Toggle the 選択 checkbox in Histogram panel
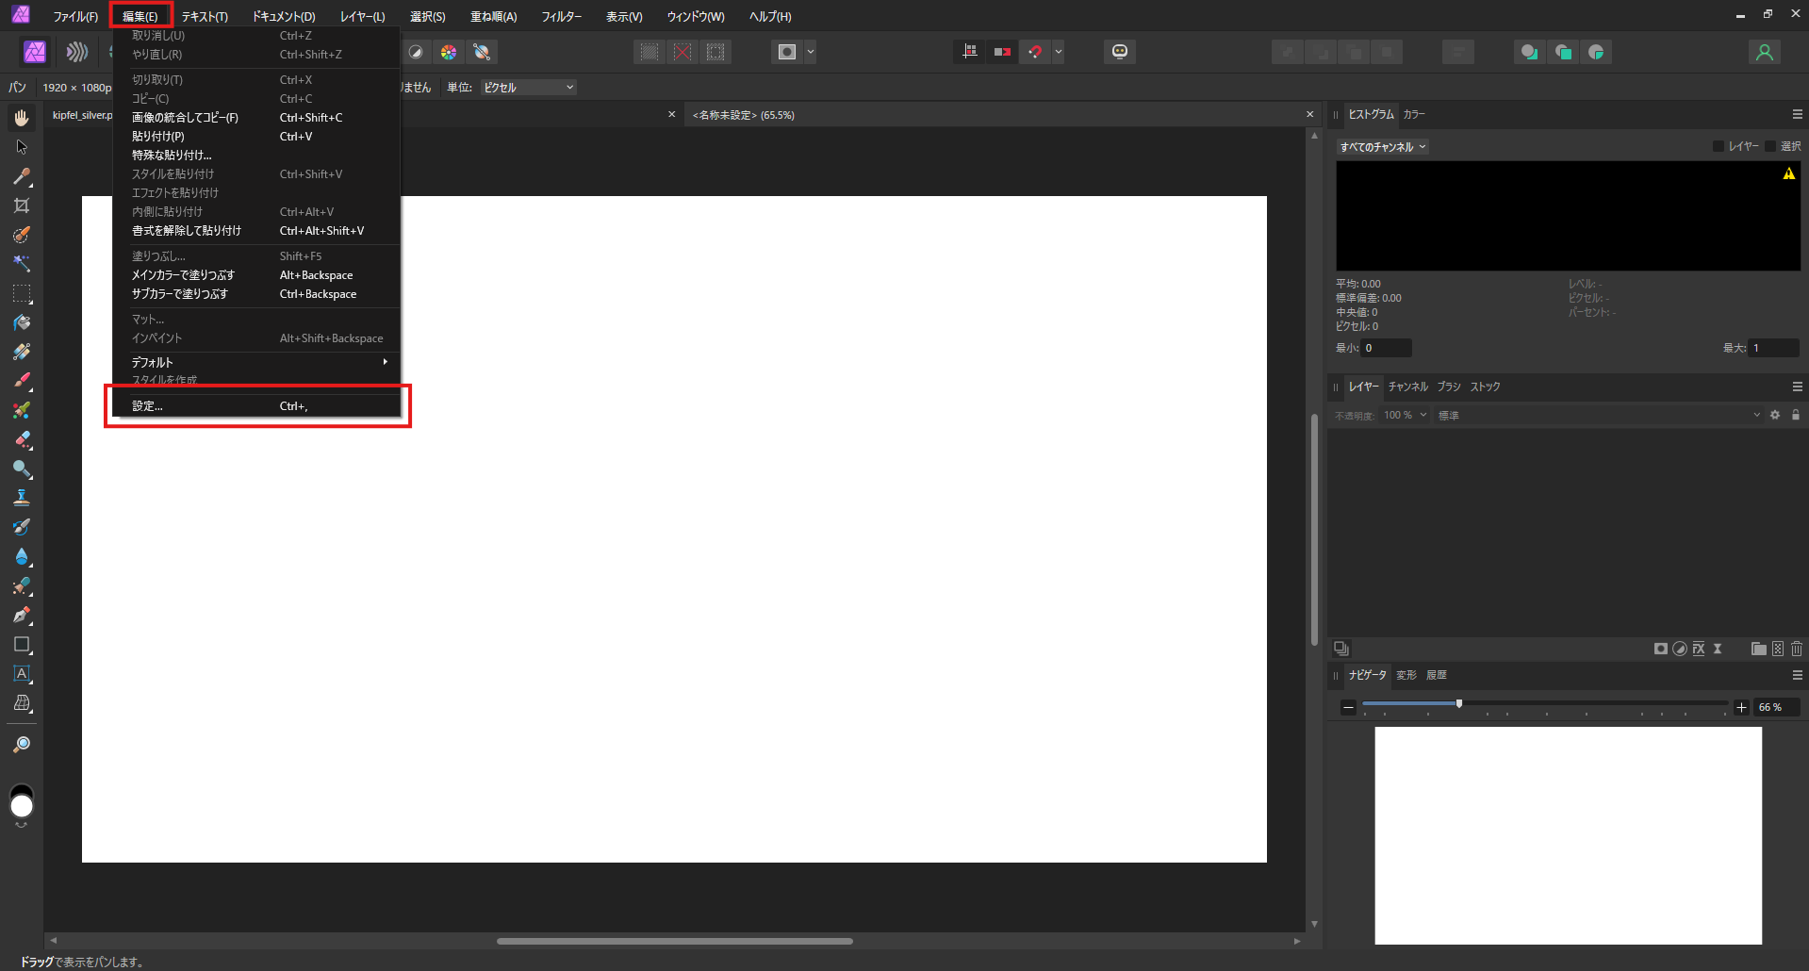Screen dimensions: 1809x971 pyautogui.click(x=1770, y=146)
